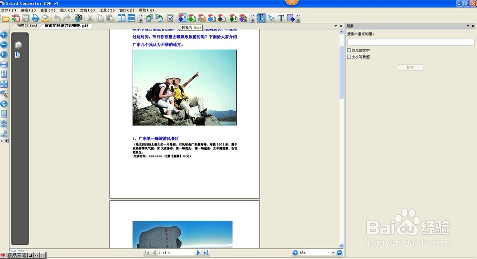Screen dimensions: 477x259
Task: Click the up-down arrow icon in sidebar
Action: [4, 104]
